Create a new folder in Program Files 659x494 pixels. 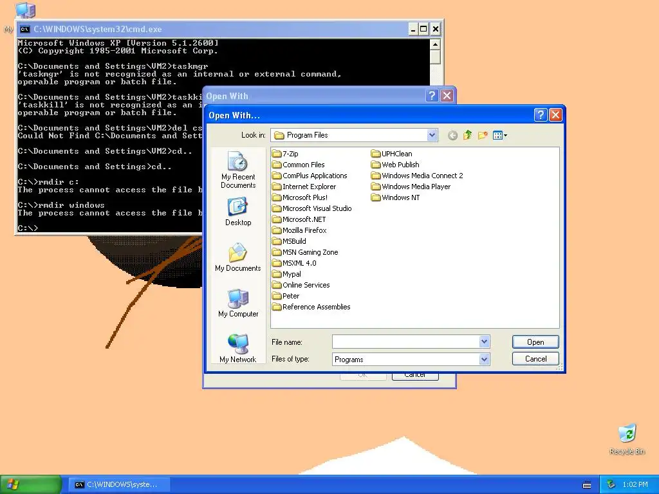click(x=483, y=135)
